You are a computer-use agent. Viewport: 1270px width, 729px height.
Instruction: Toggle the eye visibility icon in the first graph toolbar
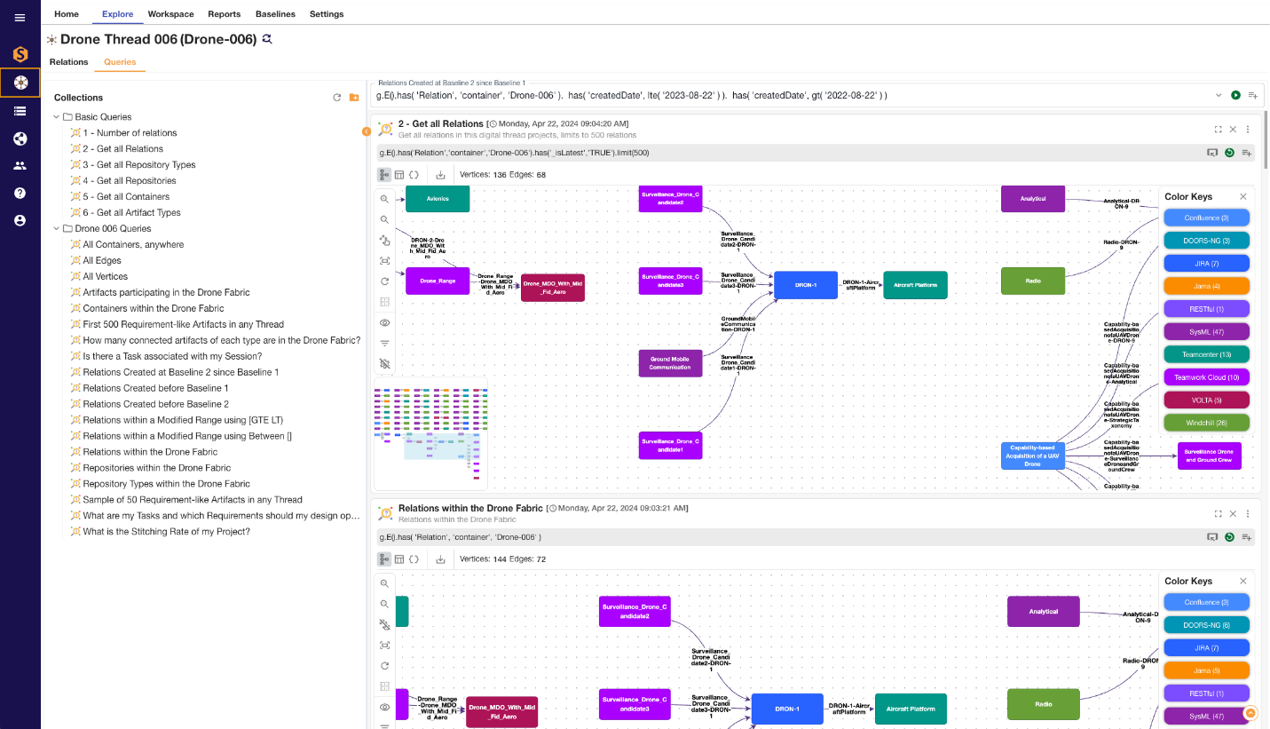(x=384, y=323)
